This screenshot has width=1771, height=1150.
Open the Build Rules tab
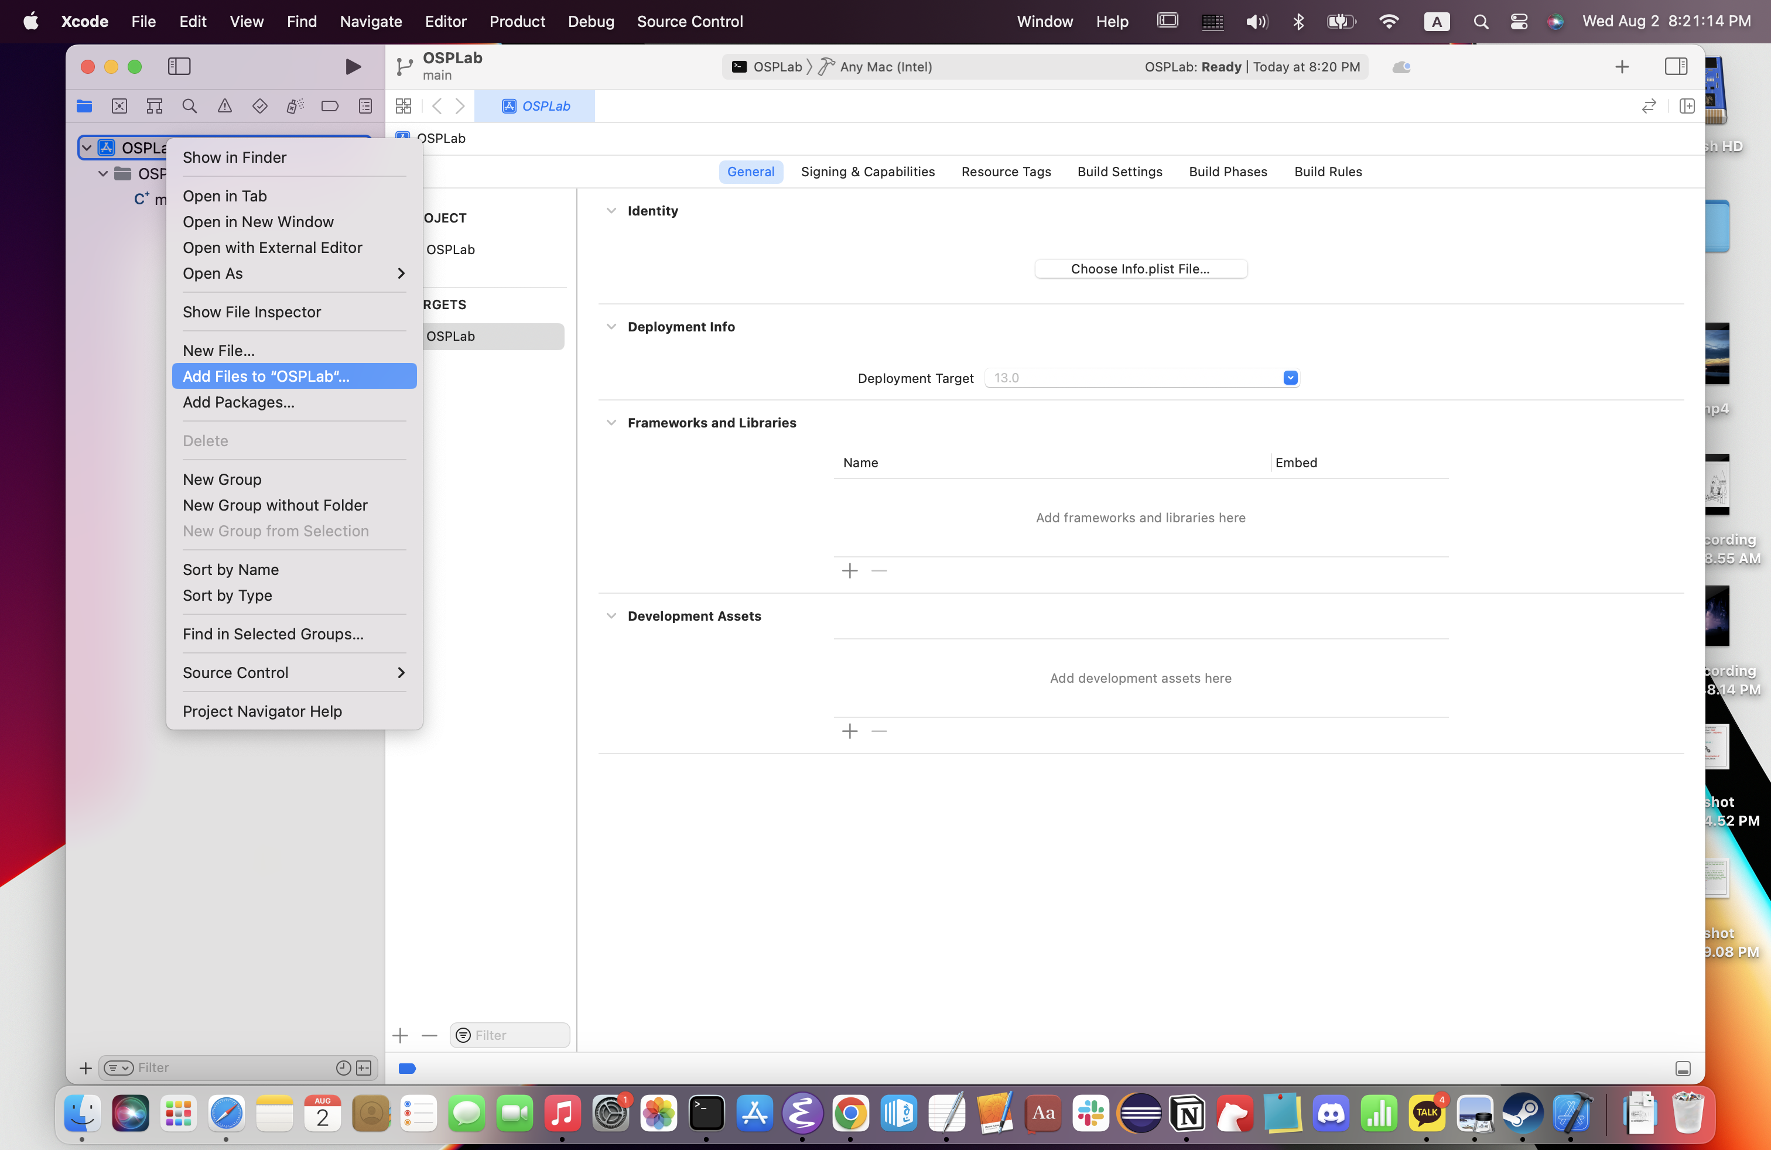(x=1328, y=172)
